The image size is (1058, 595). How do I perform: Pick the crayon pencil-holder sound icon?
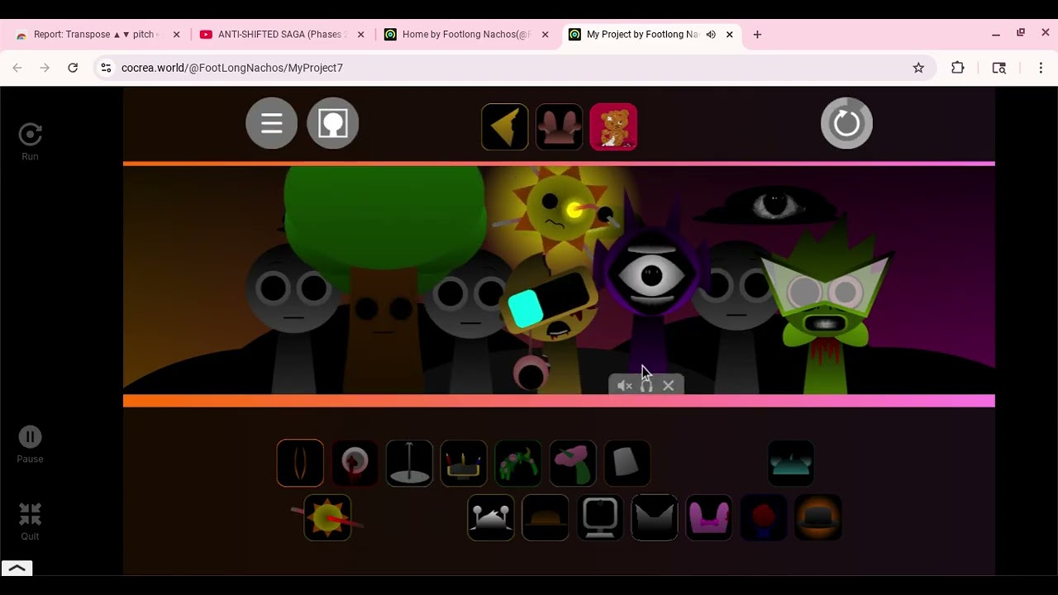point(464,463)
